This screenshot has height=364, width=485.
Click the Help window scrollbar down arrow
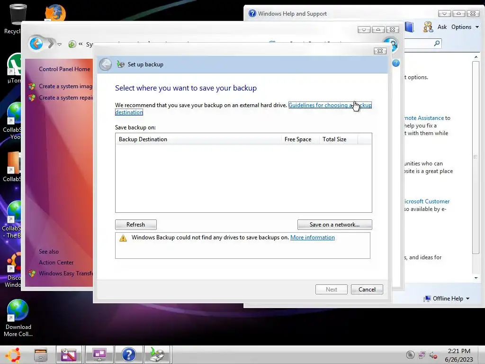point(476,278)
